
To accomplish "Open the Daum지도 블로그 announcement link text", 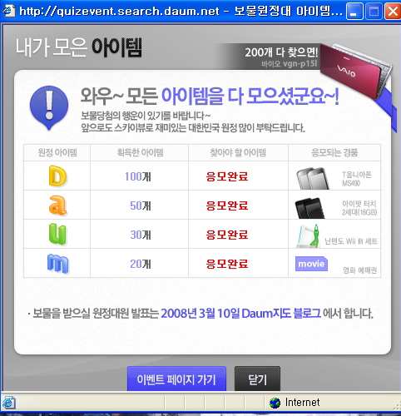I will point(281,314).
